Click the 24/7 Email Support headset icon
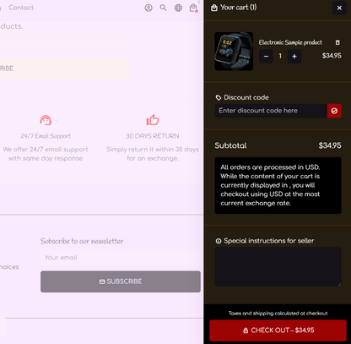The height and width of the screenshot is (344, 351). click(x=46, y=120)
